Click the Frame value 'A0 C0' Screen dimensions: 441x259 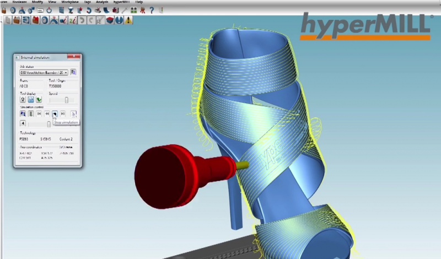24,86
